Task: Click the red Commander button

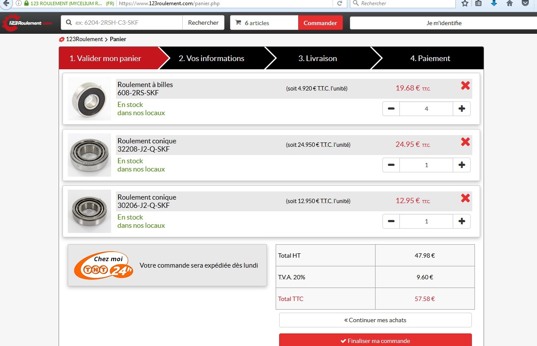Action: click(x=320, y=23)
